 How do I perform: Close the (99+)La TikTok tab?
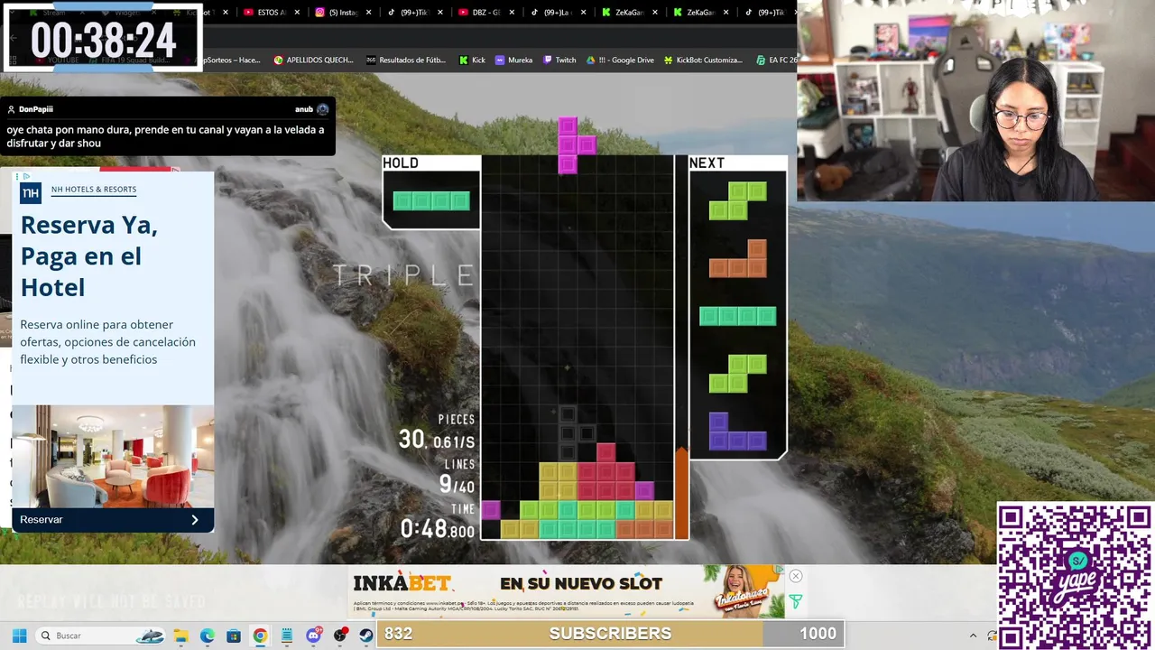coord(583,13)
